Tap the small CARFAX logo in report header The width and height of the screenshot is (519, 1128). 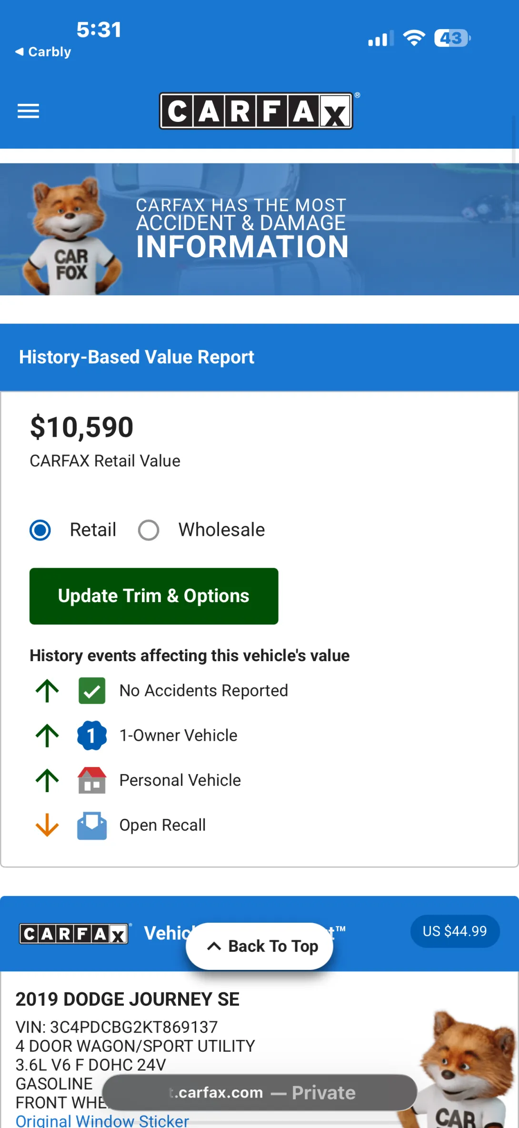tap(74, 934)
